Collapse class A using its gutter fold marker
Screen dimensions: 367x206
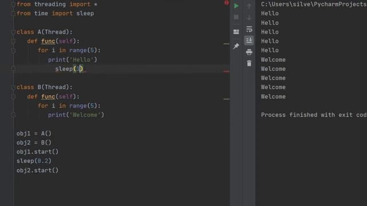coord(13,32)
